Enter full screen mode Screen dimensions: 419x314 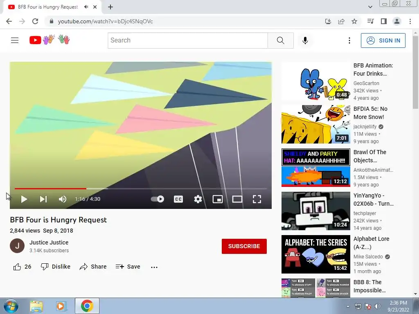coord(257,199)
